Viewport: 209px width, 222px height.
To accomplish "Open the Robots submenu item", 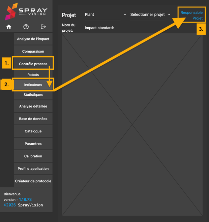I will point(33,75).
